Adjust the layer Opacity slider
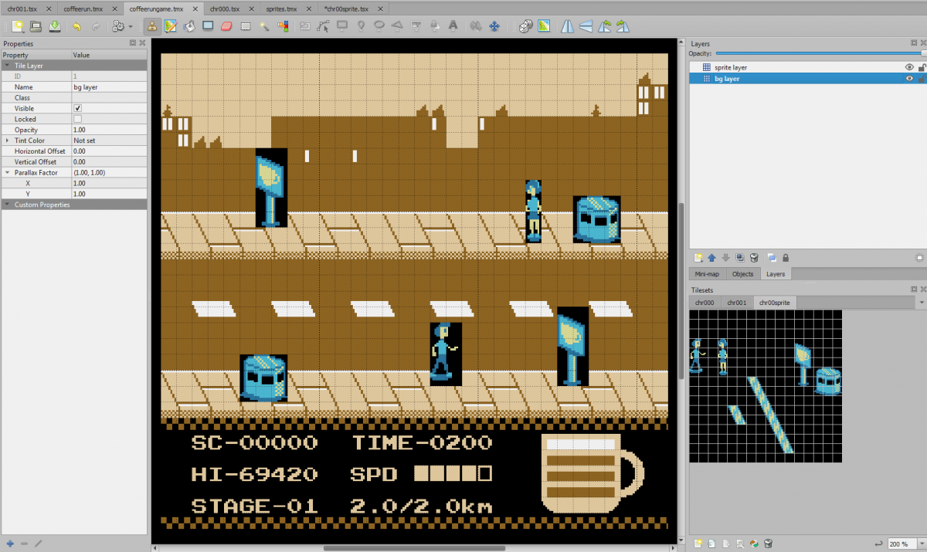 (819, 53)
